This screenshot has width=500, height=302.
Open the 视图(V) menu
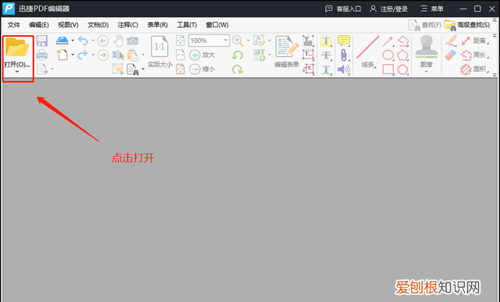click(x=68, y=25)
